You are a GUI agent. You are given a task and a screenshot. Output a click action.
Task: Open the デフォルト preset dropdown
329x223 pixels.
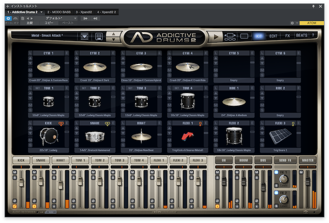tap(56, 18)
